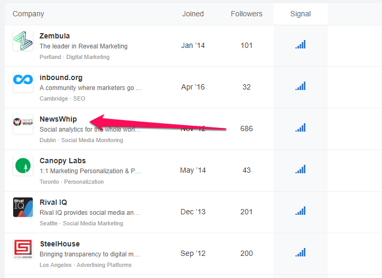Image resolution: width=382 pixels, height=278 pixels.
Task: Click the 200 followers count for SteelHouse
Action: pos(247,253)
